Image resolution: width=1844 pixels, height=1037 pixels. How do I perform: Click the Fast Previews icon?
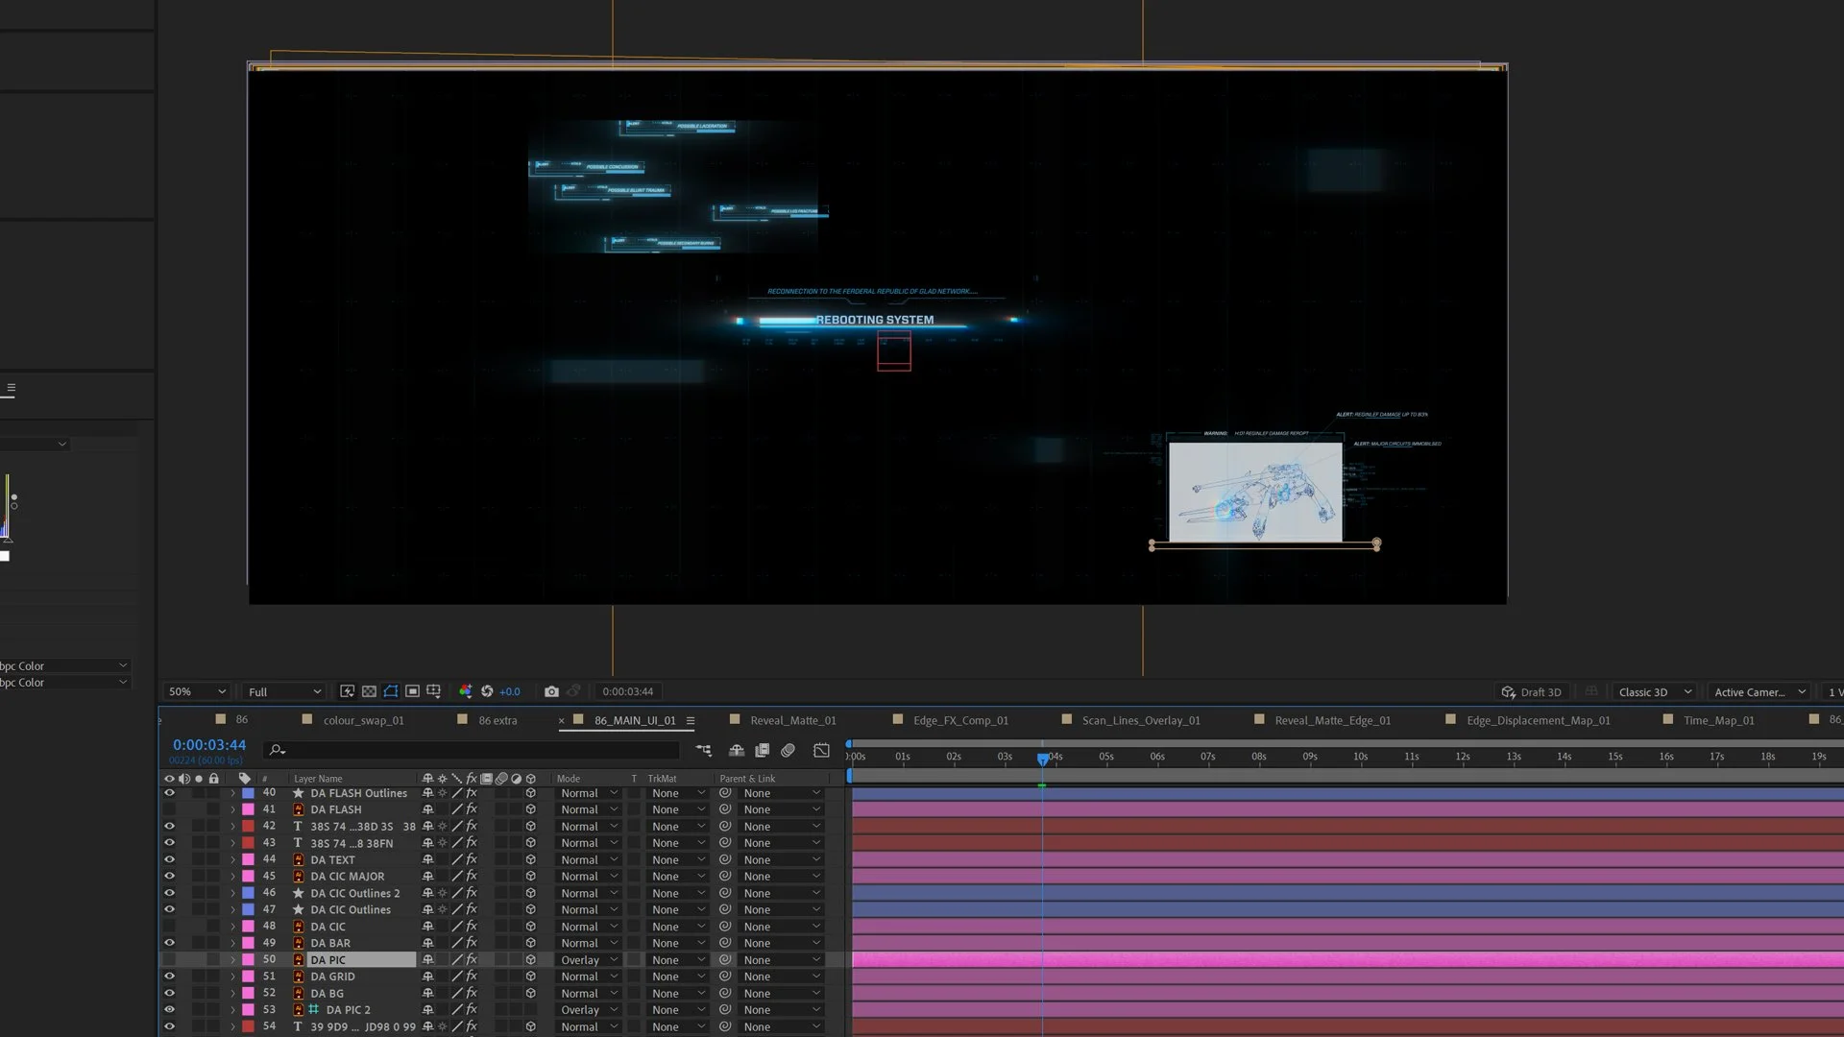(347, 691)
